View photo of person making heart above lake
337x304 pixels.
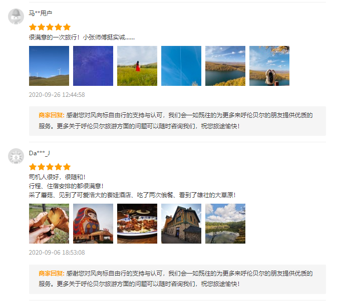[269, 66]
